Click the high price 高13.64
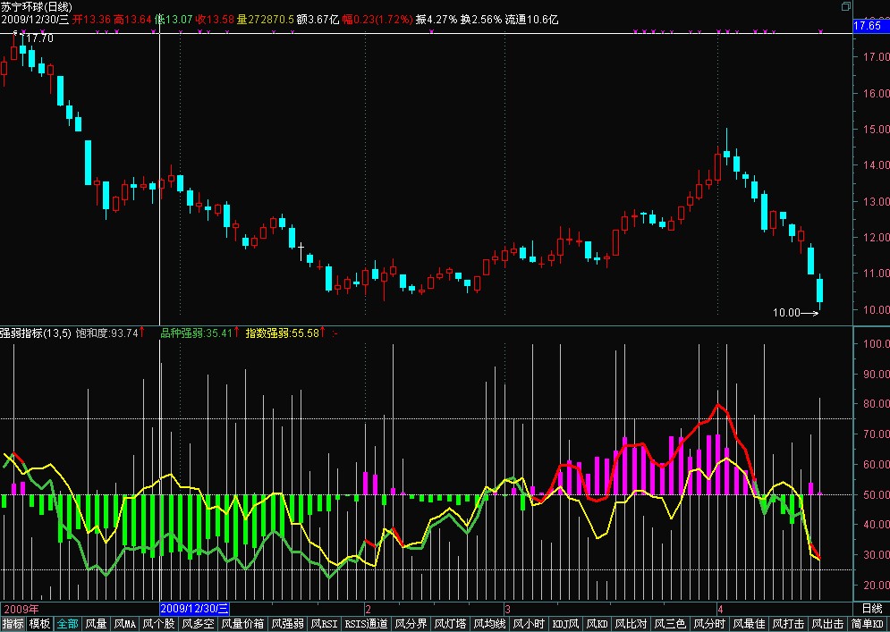Image resolution: width=890 pixels, height=632 pixels. (x=132, y=20)
